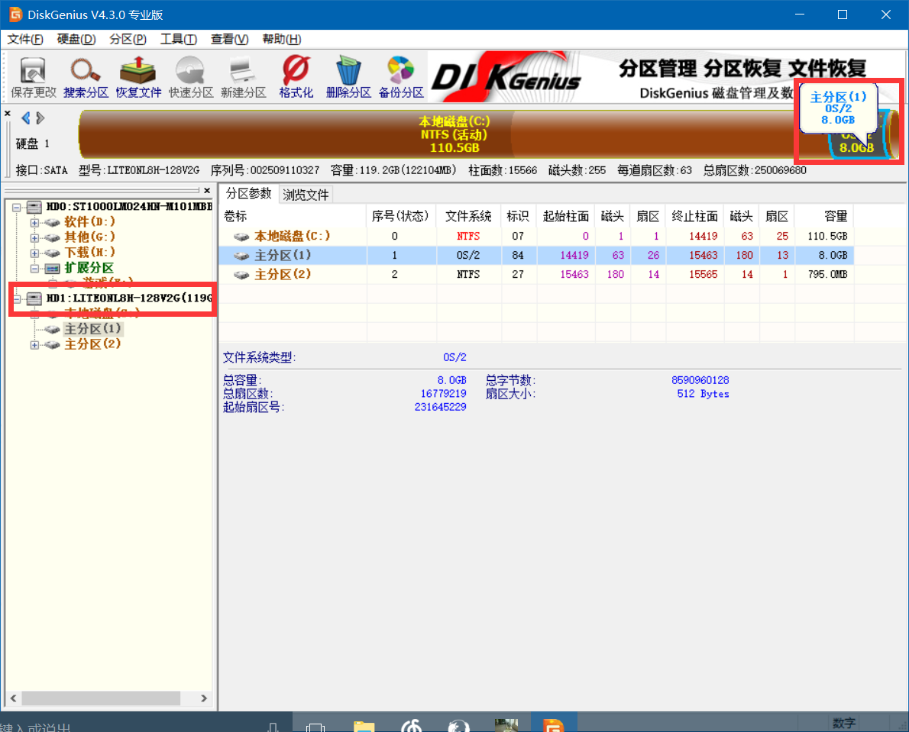The image size is (909, 732).
Task: Expand the 主分区(2) tree node
Action: tap(34, 344)
